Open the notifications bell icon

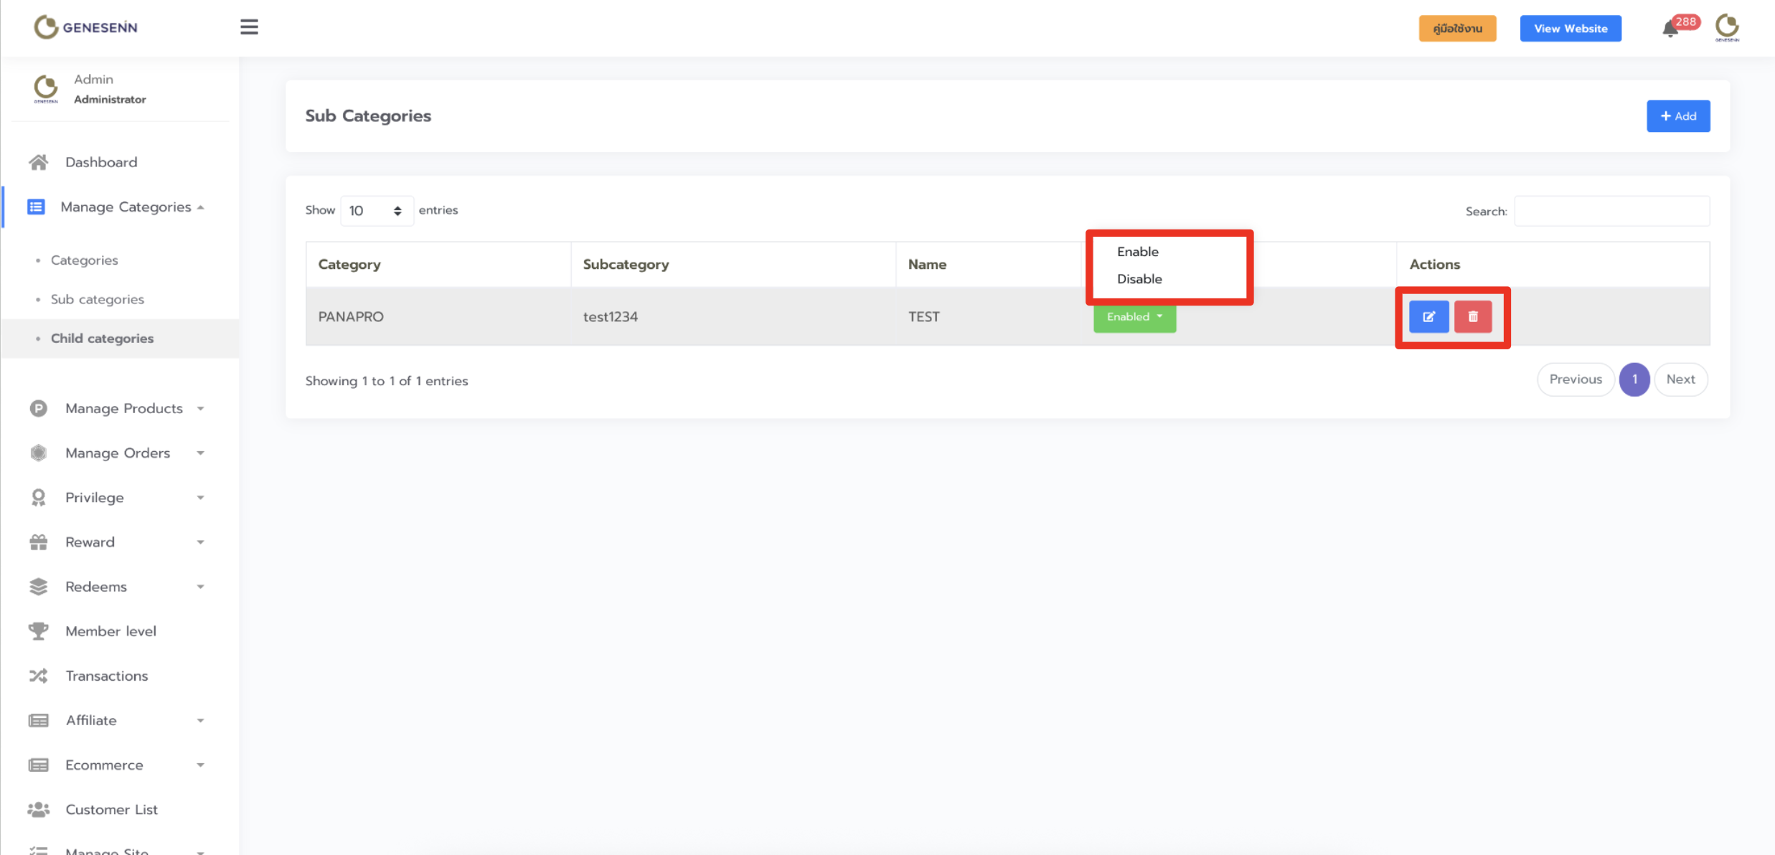click(x=1670, y=29)
